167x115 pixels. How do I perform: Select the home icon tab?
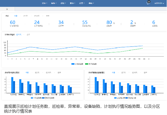(7, 9)
